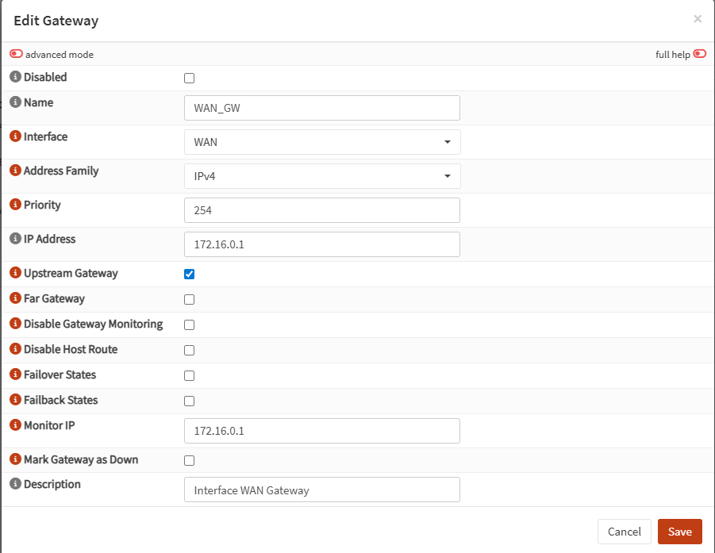Cancel editing the gateway

tap(625, 532)
